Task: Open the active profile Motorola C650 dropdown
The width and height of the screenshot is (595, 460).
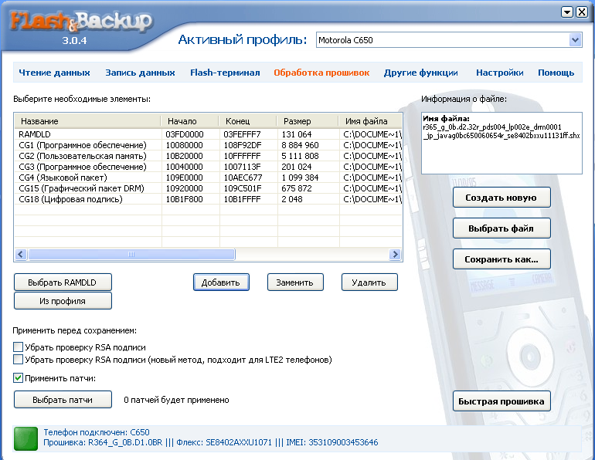Action: click(x=575, y=40)
